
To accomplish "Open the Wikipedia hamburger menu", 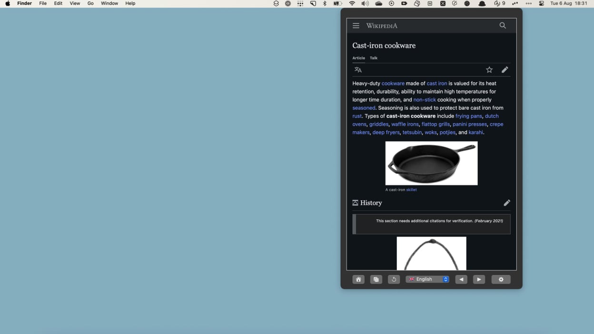I will (356, 26).
